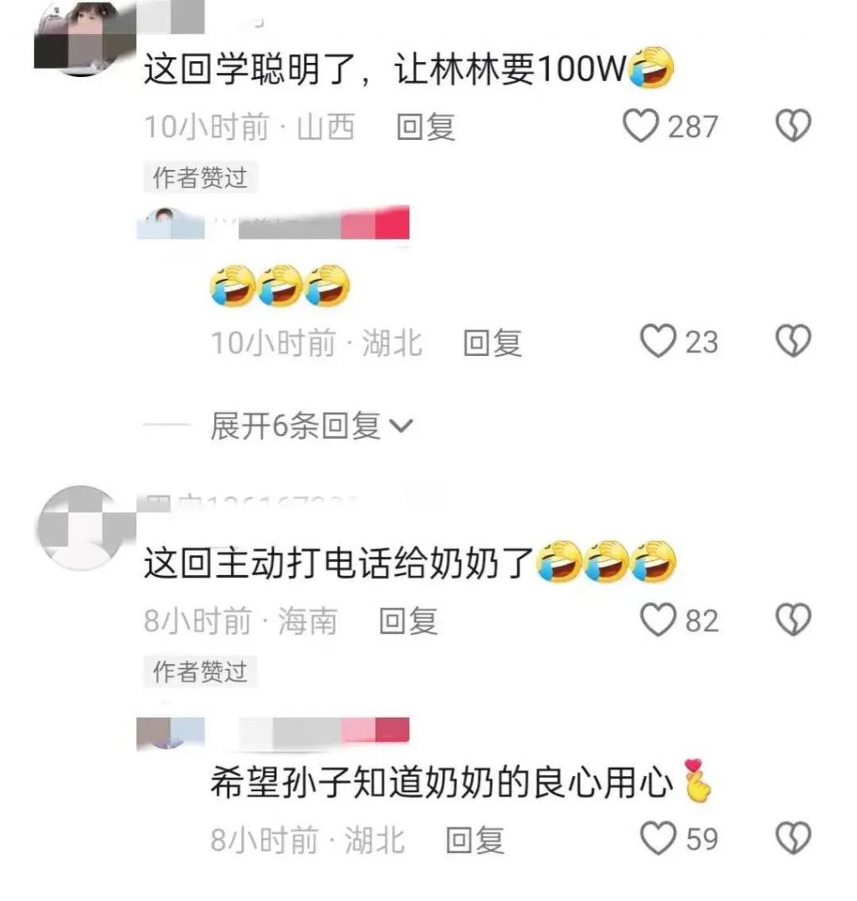
Task: Expand 展开6条回复 to show more replies
Action: [x=311, y=425]
